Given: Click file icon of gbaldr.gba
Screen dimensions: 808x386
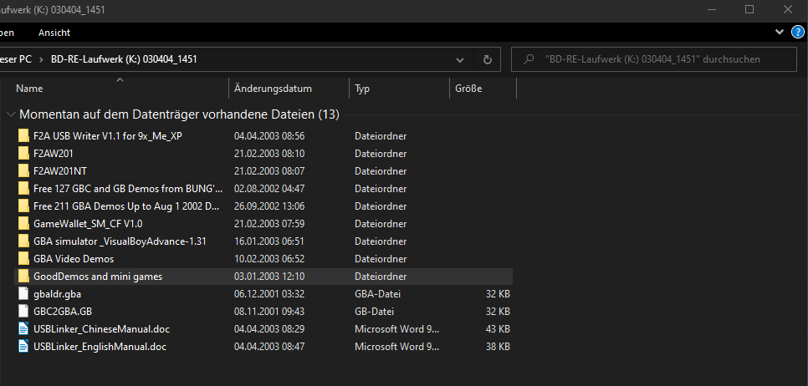Looking at the screenshot, I should 23,293.
